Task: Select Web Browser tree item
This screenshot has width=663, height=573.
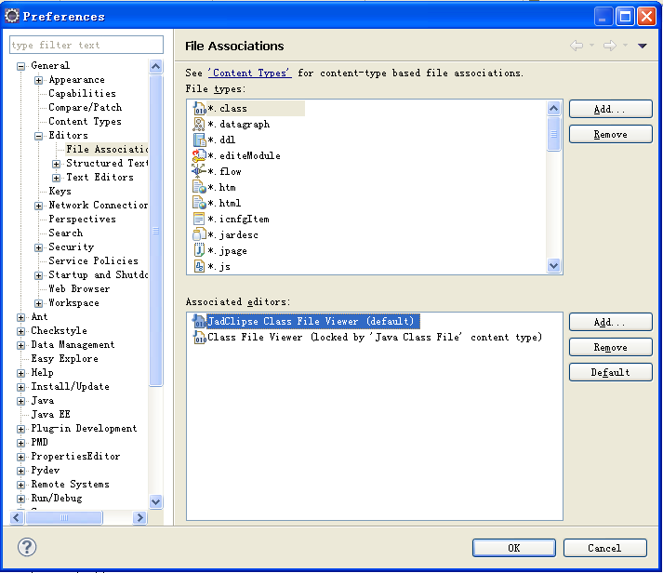Action: pos(79,289)
